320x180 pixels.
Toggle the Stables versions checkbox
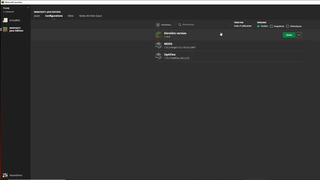[x=258, y=26]
